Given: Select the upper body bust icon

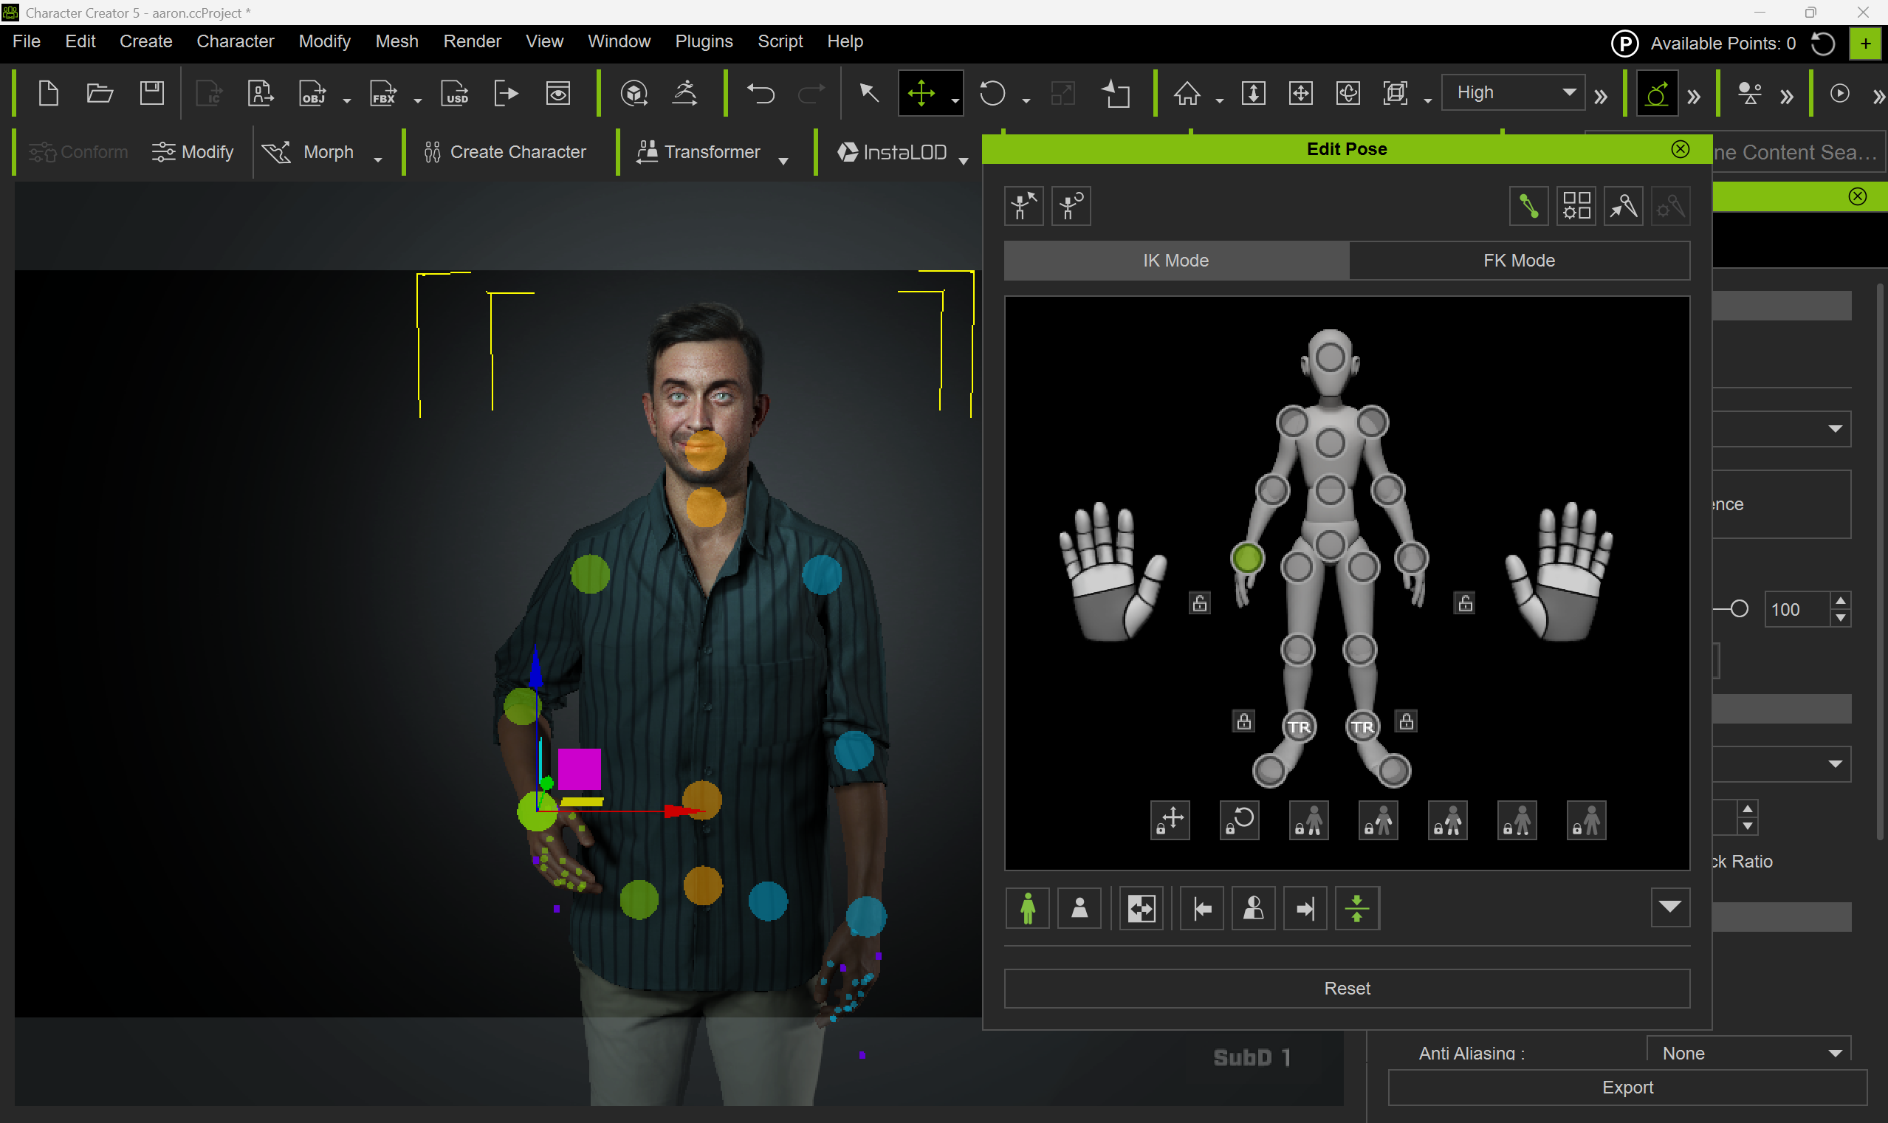Looking at the screenshot, I should [x=1079, y=908].
